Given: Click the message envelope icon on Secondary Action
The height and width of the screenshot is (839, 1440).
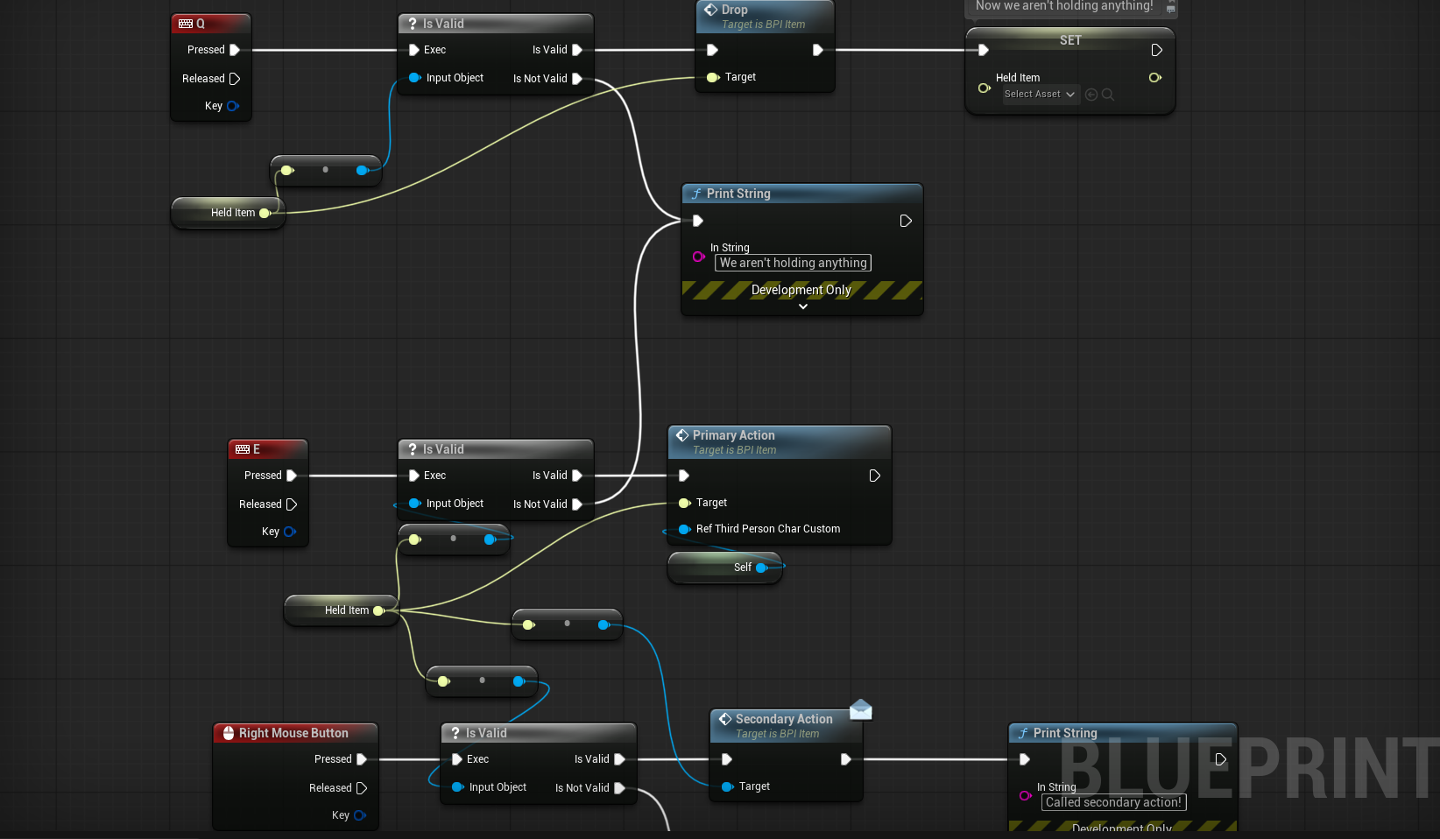Looking at the screenshot, I should pos(861,709).
